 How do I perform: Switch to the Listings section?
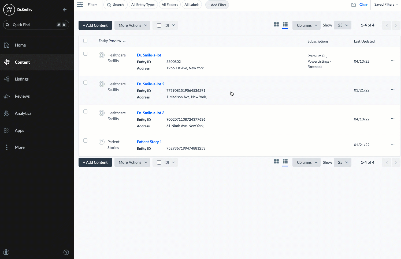click(x=21, y=79)
